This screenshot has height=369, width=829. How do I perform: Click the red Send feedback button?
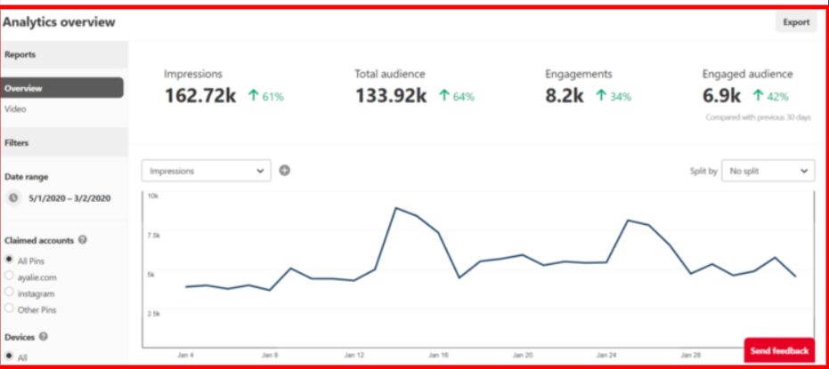click(x=778, y=350)
